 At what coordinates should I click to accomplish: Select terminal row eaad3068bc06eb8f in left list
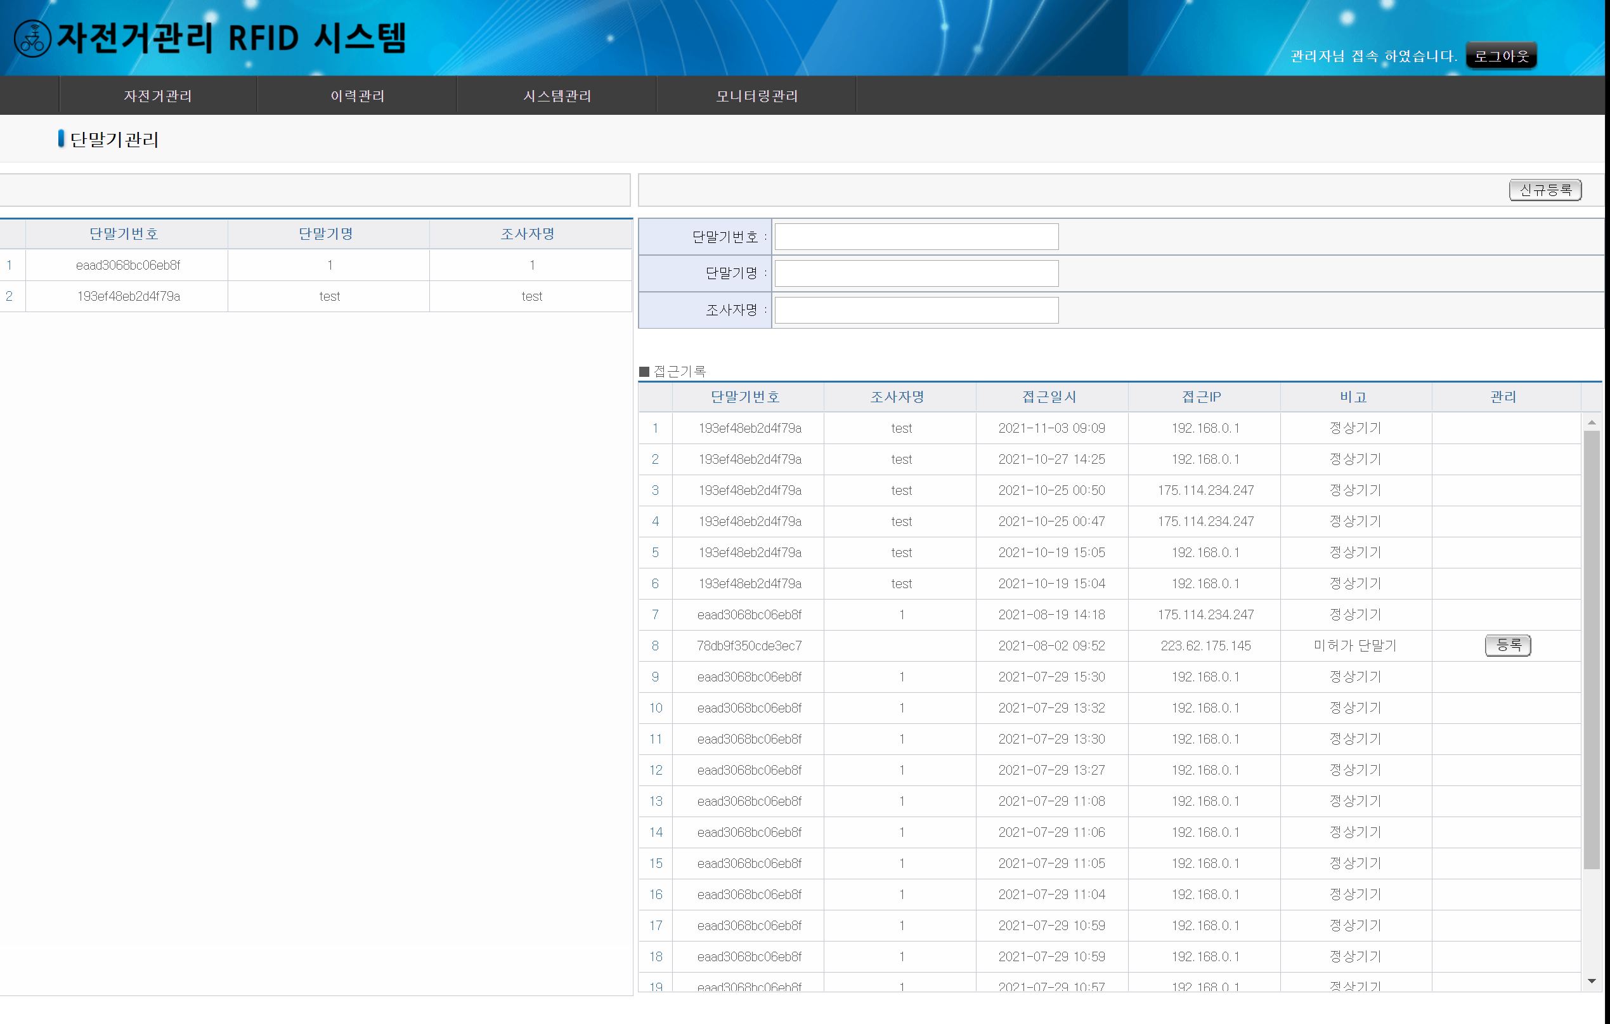tap(316, 265)
